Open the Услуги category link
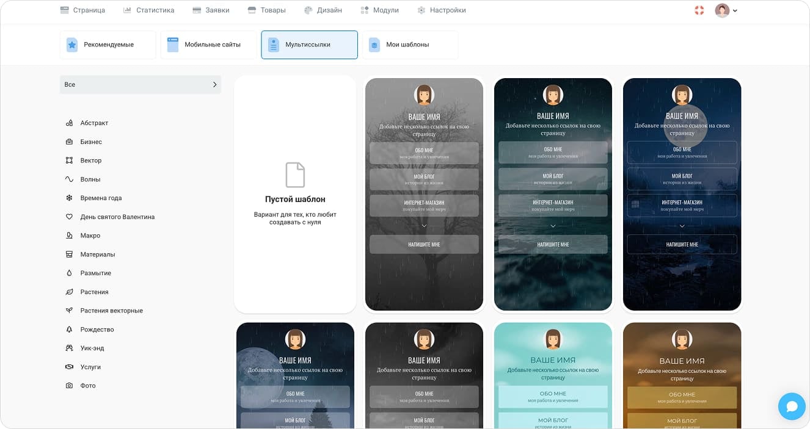Screen dimensions: 810x429 [x=90, y=367]
